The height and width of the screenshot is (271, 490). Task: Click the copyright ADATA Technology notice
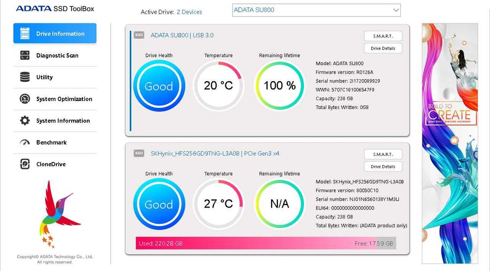(55, 259)
